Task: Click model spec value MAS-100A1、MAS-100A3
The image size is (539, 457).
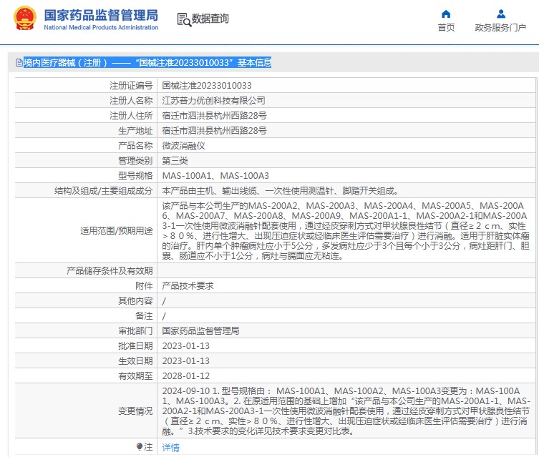Action: 215,176
